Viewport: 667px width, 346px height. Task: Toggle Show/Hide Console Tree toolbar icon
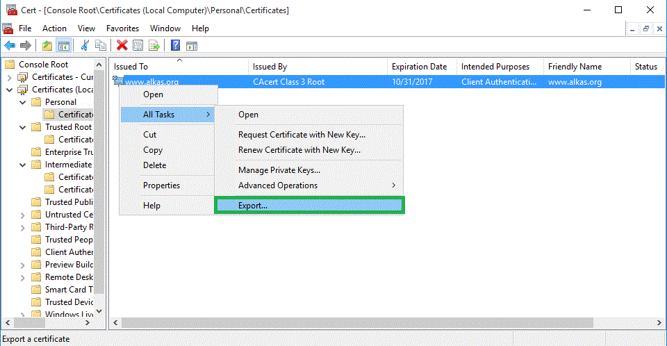click(x=63, y=45)
